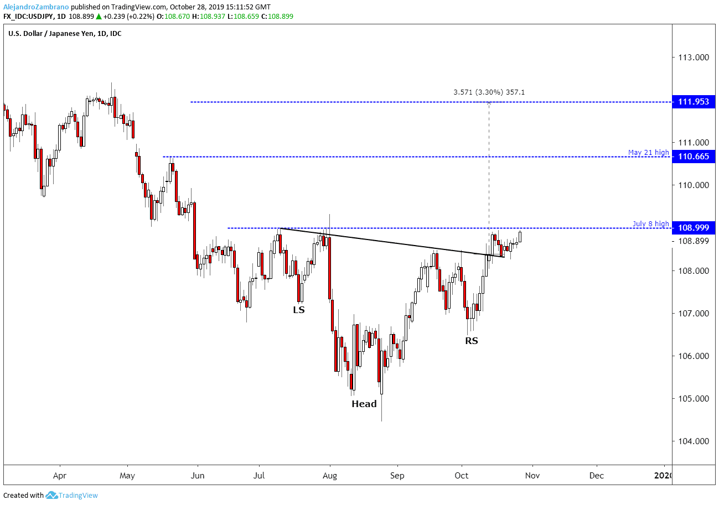Click the Head pattern label
719x505 pixels.
[x=364, y=404]
